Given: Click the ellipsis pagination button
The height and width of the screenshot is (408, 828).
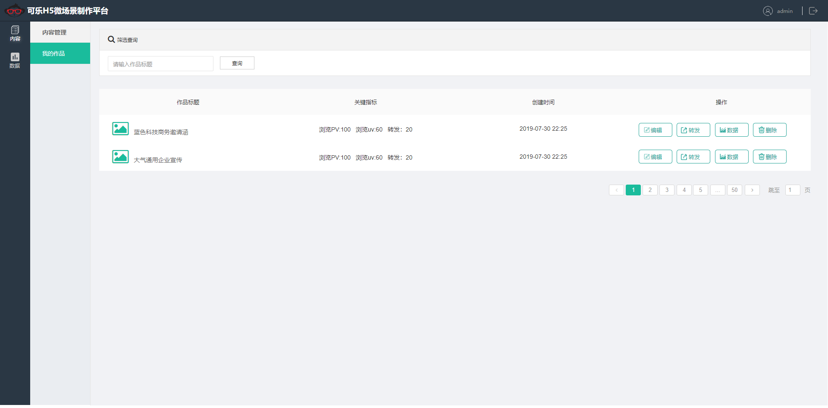Looking at the screenshot, I should pos(718,190).
